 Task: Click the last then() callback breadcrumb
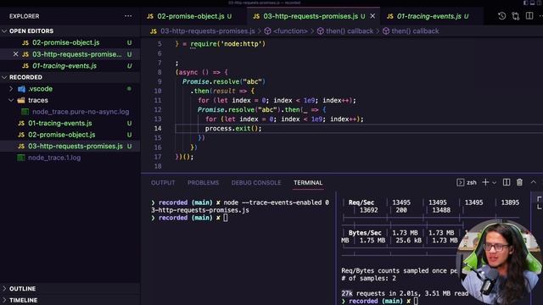(x=415, y=31)
